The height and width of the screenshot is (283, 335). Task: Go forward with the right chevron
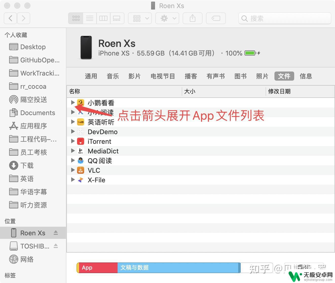(x=24, y=18)
